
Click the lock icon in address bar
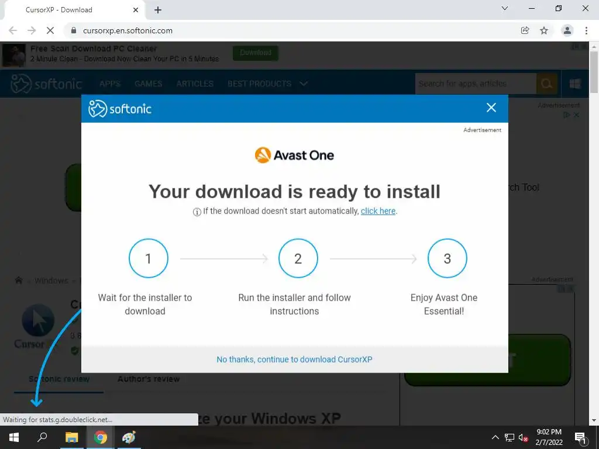(74, 30)
